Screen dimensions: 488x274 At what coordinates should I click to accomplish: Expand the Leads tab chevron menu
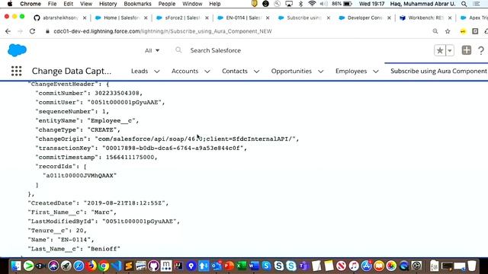click(x=157, y=72)
